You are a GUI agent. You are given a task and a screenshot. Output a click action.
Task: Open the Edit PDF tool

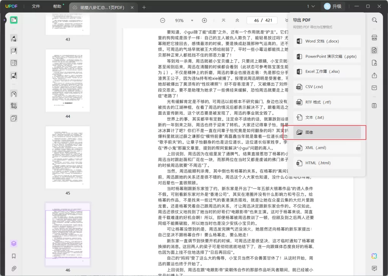pos(14,51)
